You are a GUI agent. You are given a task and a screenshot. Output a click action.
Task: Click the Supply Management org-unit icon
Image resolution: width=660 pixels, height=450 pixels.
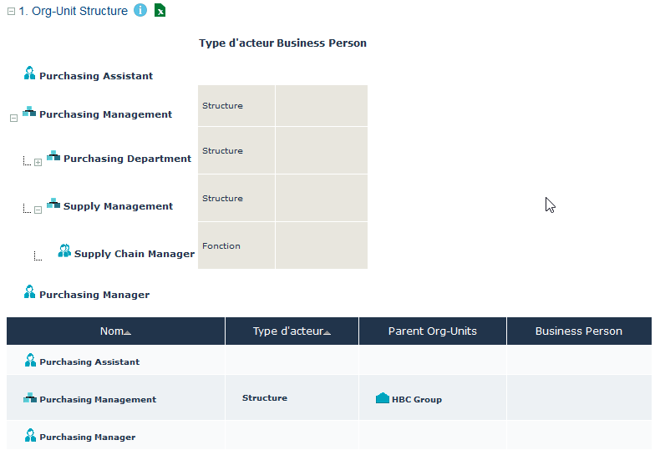(53, 205)
